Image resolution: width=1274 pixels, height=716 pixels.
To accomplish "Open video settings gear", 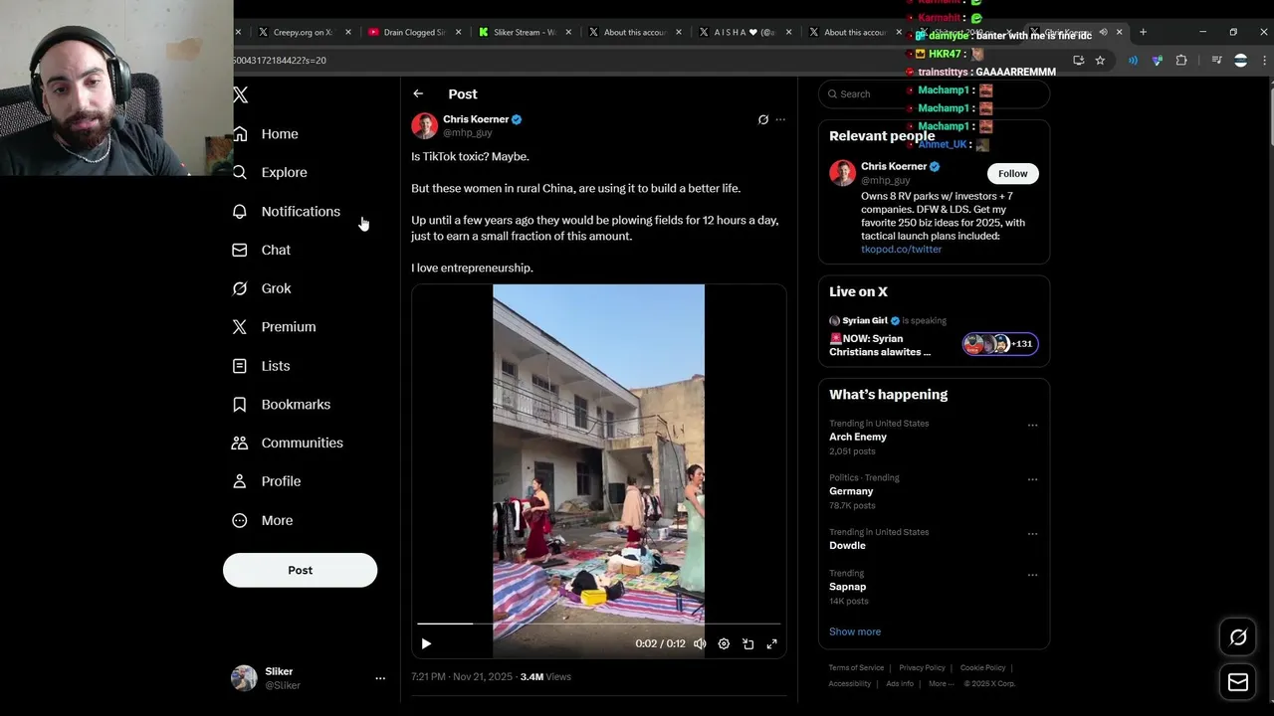I will coord(724,644).
